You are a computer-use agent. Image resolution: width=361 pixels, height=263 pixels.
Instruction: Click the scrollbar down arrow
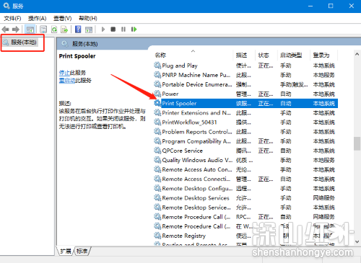pyautogui.click(x=357, y=241)
